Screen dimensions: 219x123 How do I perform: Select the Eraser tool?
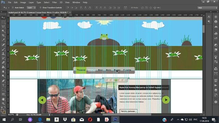point(3,63)
